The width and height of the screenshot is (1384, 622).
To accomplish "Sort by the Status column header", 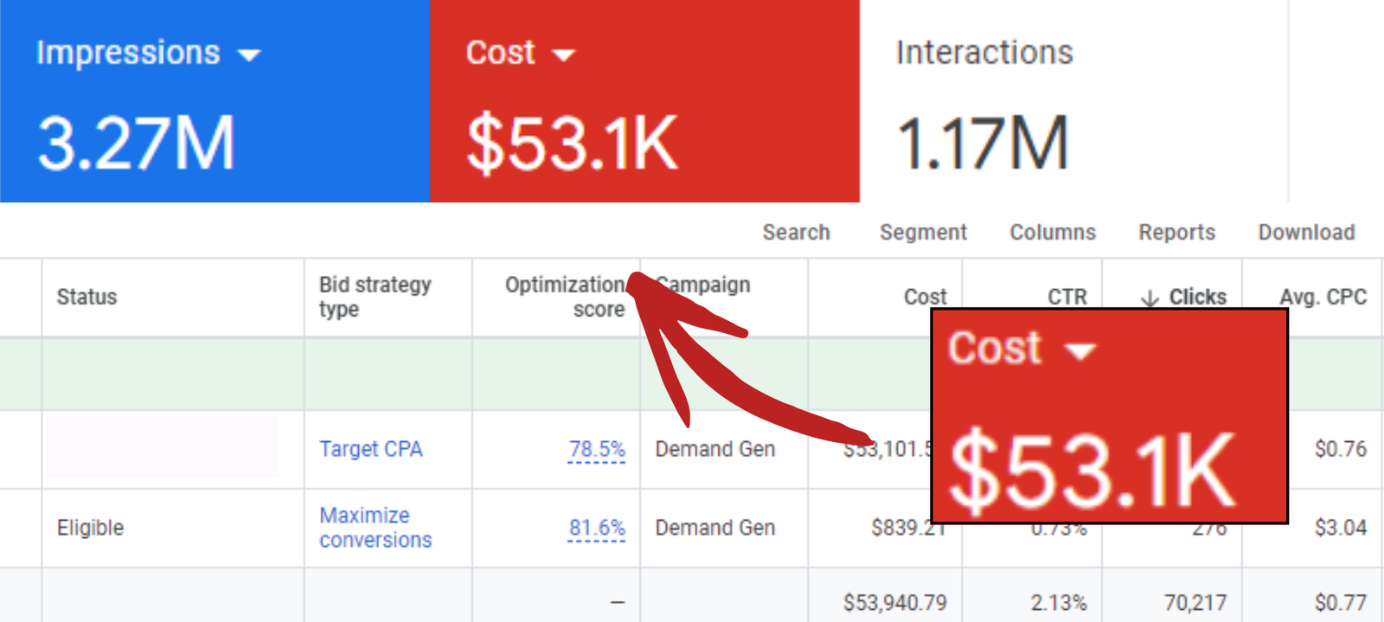I will pyautogui.click(x=86, y=297).
